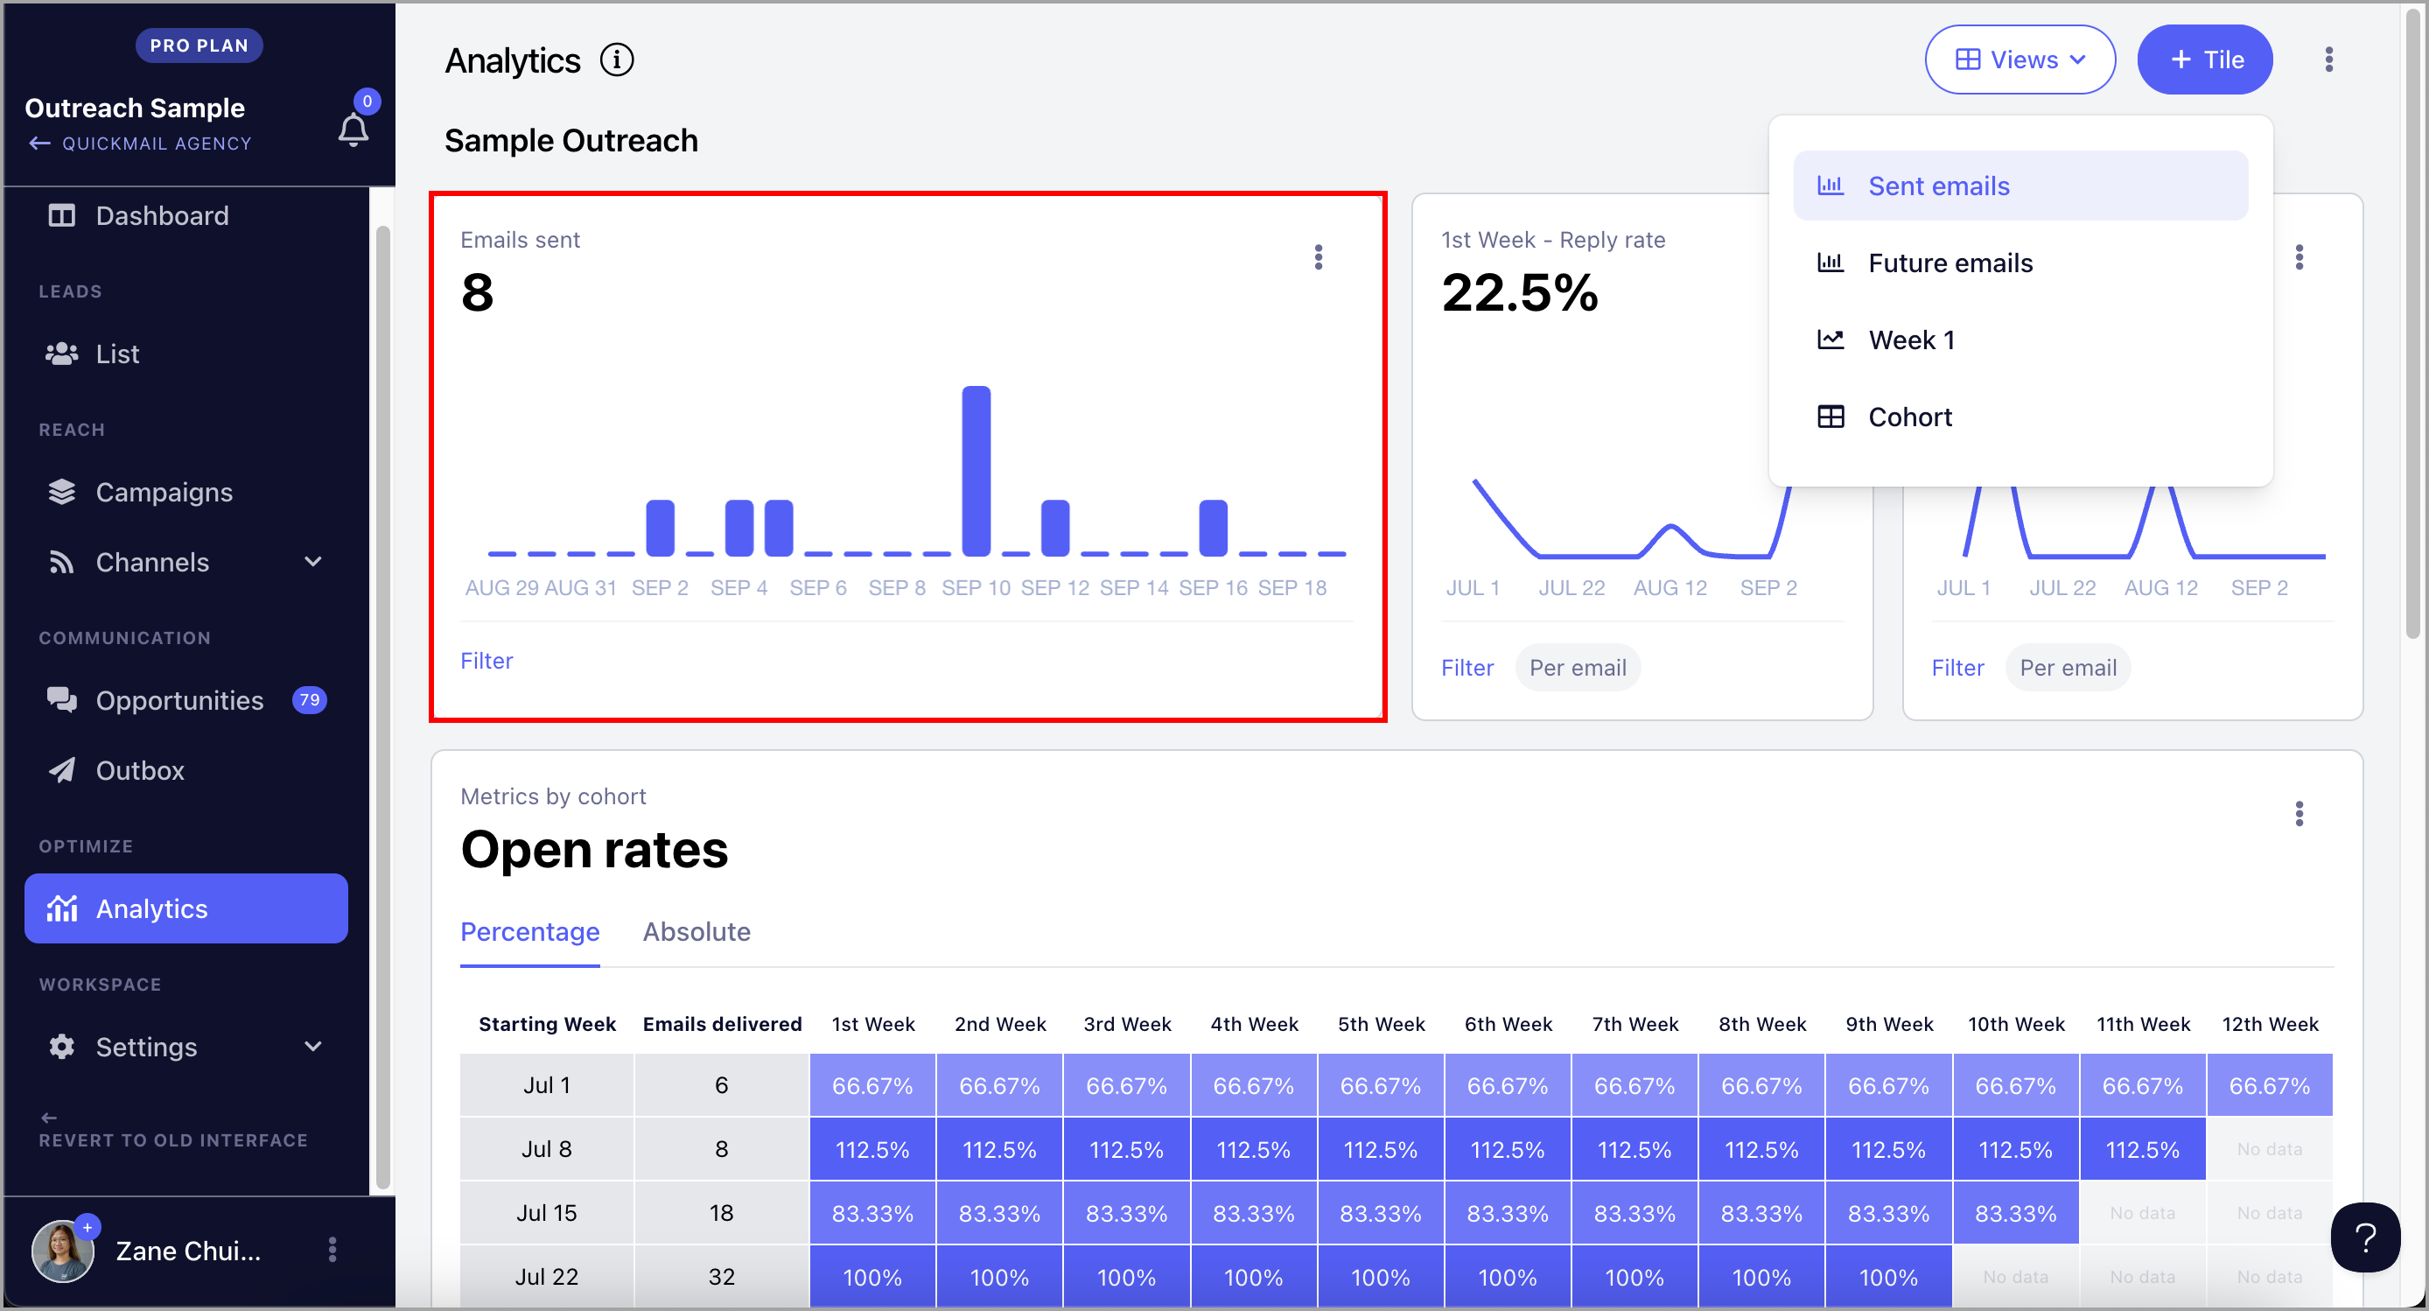Open the third tile's three-dot menu
The height and width of the screenshot is (1311, 2429).
point(2299,257)
